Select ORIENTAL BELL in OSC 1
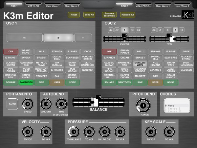 click(11, 76)
